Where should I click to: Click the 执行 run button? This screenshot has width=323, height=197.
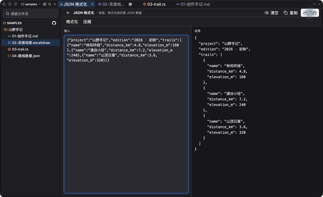click(310, 13)
